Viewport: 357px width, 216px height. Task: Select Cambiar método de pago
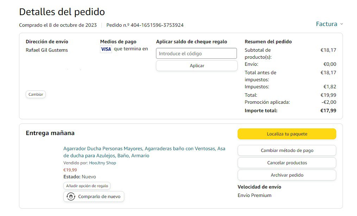(x=287, y=151)
